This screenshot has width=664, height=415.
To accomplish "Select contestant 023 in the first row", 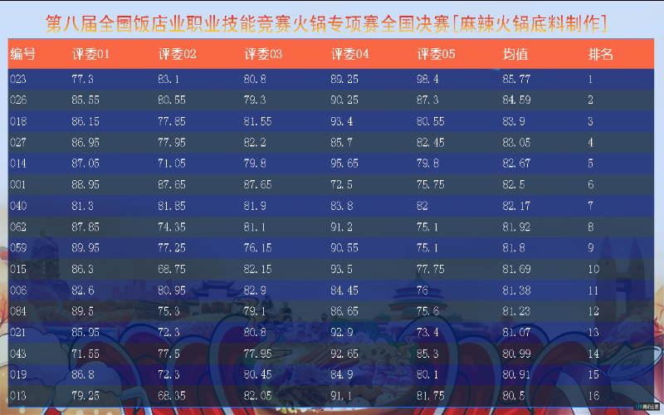I will 18,80.
